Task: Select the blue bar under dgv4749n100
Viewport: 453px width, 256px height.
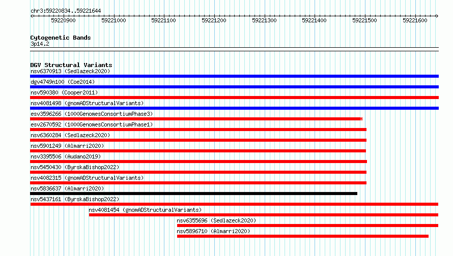Action: point(234,87)
